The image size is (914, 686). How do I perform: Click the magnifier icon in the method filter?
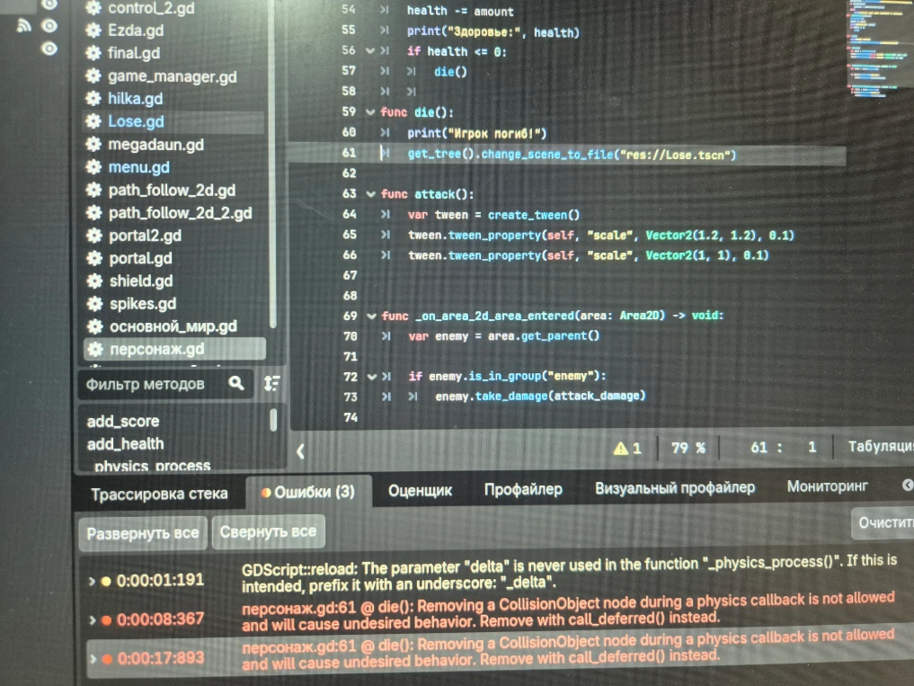coord(236,383)
